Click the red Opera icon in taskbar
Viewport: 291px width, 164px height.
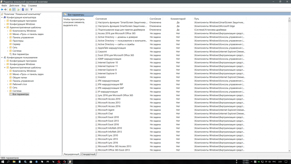point(59,162)
